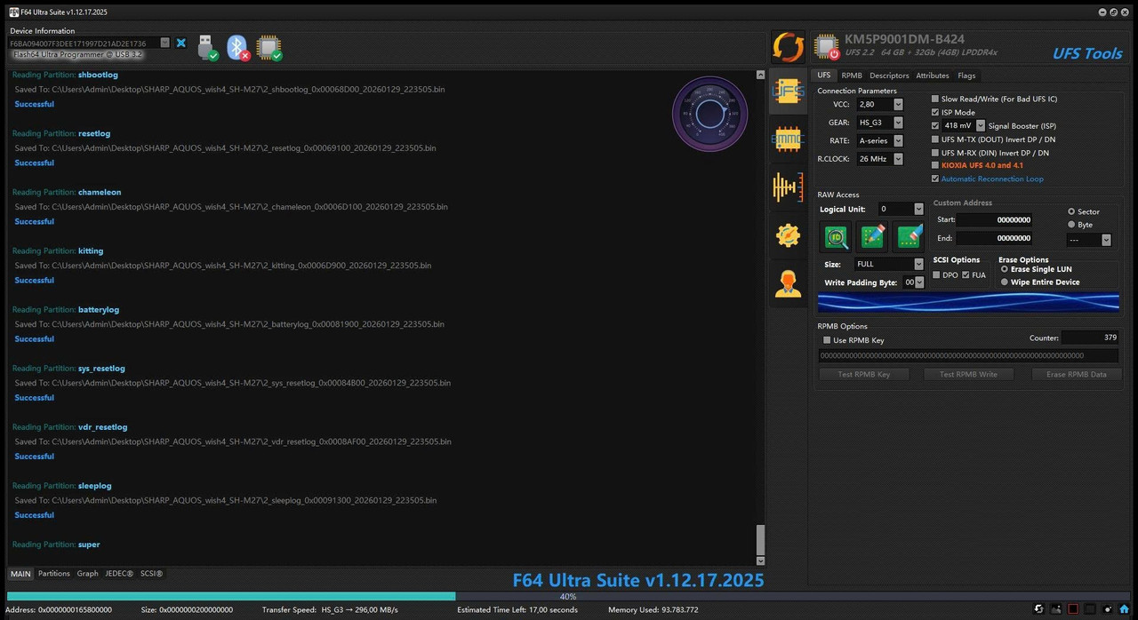This screenshot has width=1138, height=620.
Task: Check KIOXIA UFS 4.0 and 4.1
Action: point(934,165)
